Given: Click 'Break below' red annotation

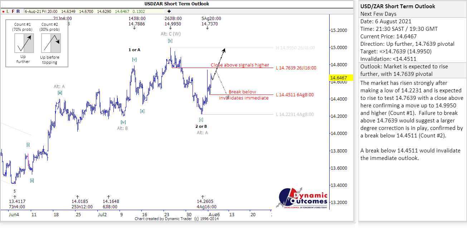Looking at the screenshot, I should (x=242, y=92).
